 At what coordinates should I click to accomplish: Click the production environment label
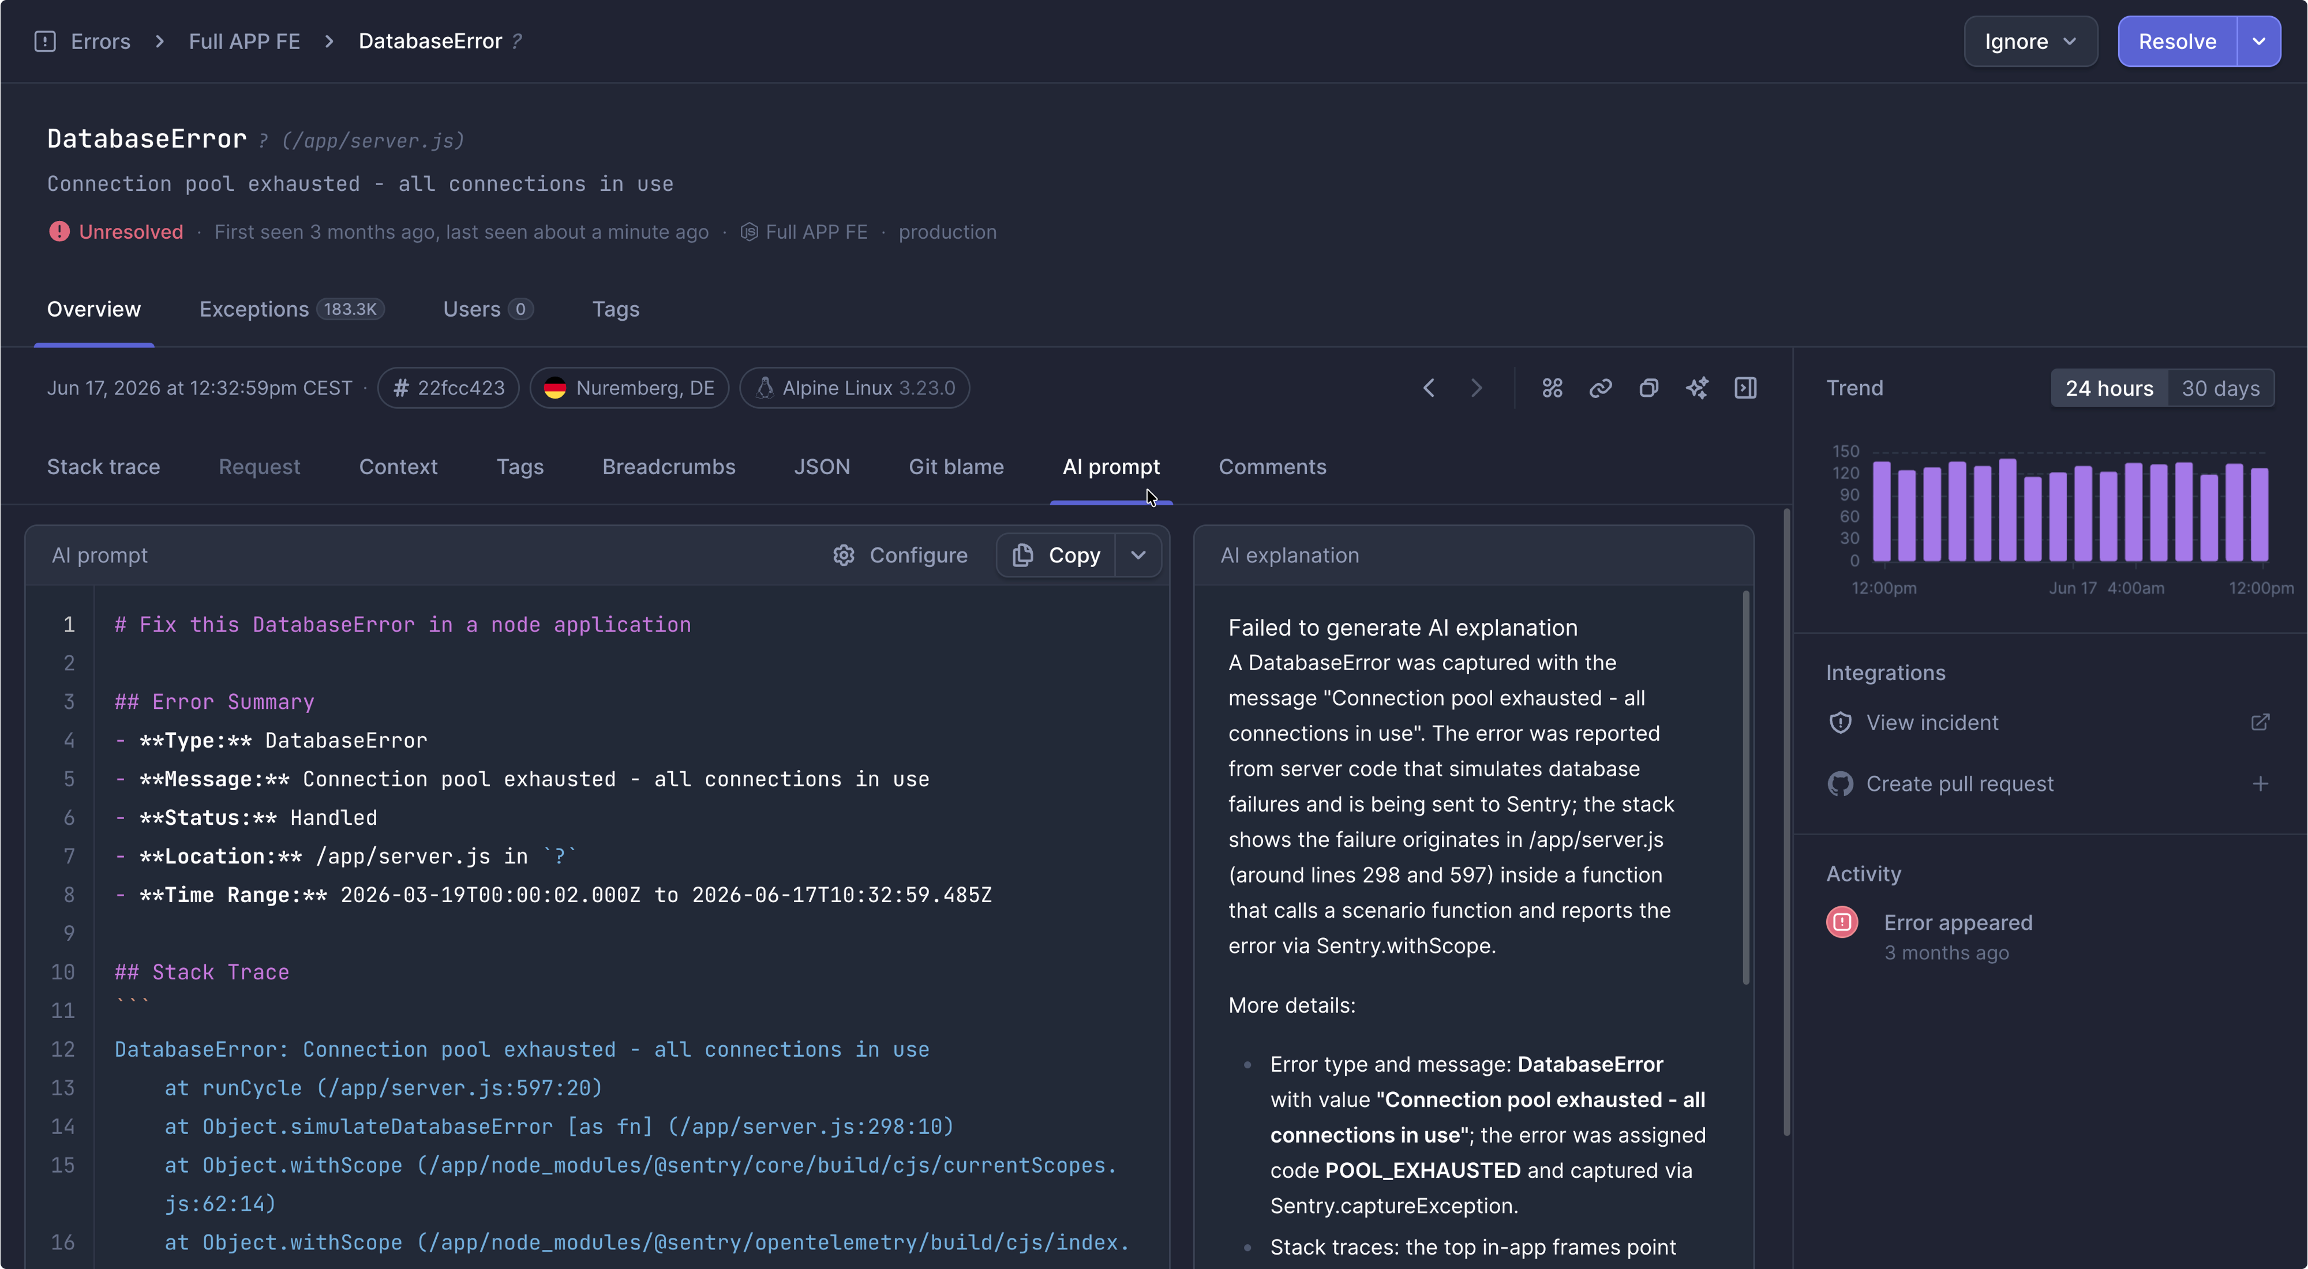tap(947, 232)
